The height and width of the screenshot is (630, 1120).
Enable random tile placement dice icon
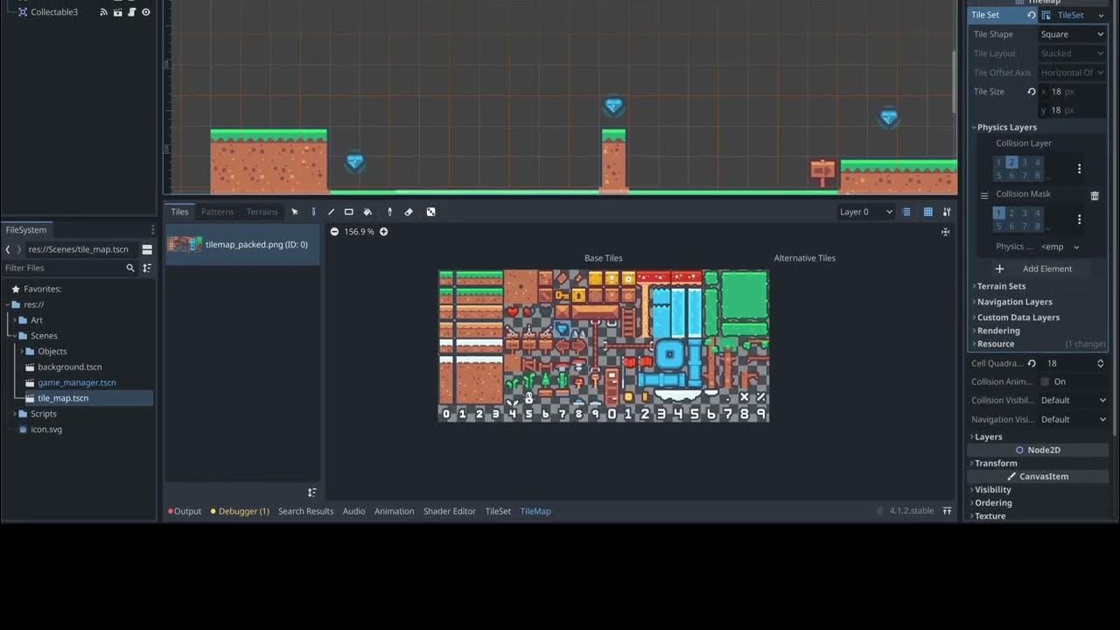click(430, 212)
